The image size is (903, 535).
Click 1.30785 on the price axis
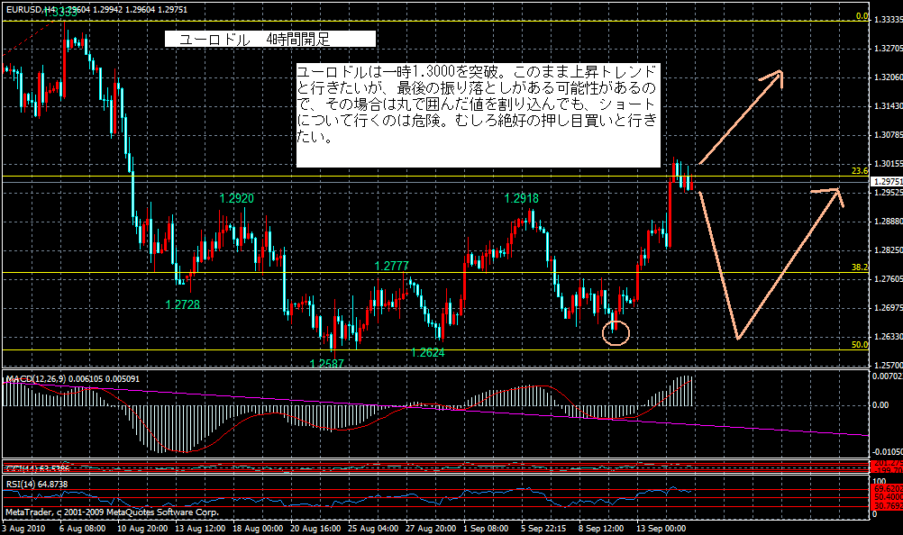(x=888, y=135)
